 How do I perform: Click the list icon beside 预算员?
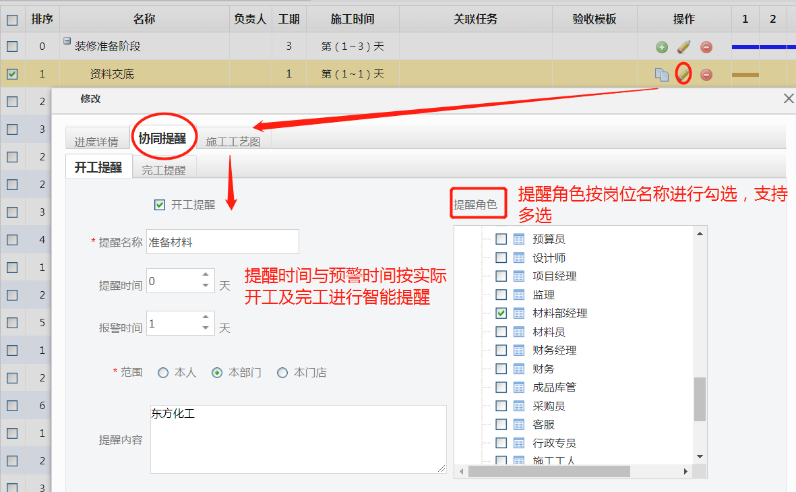(x=519, y=239)
